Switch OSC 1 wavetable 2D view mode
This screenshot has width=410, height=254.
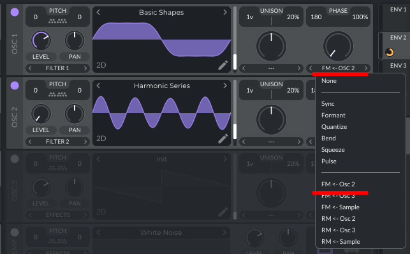click(x=101, y=65)
